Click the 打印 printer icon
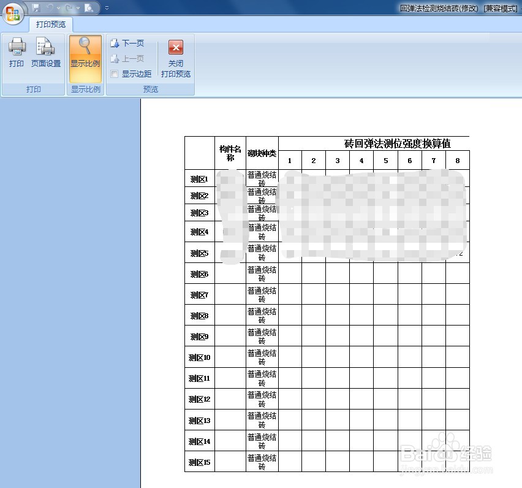 (x=17, y=53)
